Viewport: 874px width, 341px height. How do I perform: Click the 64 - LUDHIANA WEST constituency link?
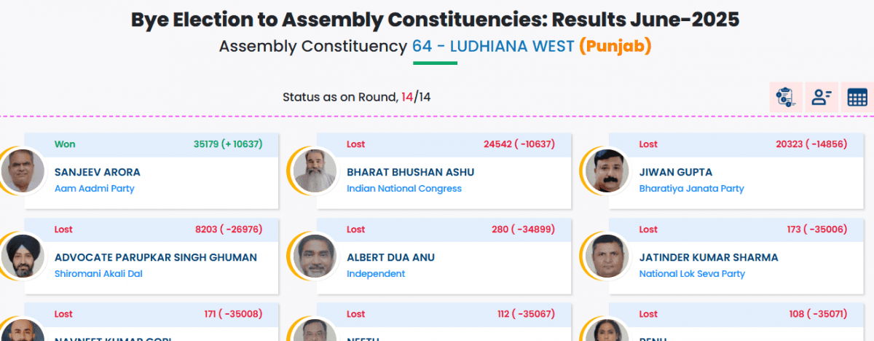coord(492,46)
